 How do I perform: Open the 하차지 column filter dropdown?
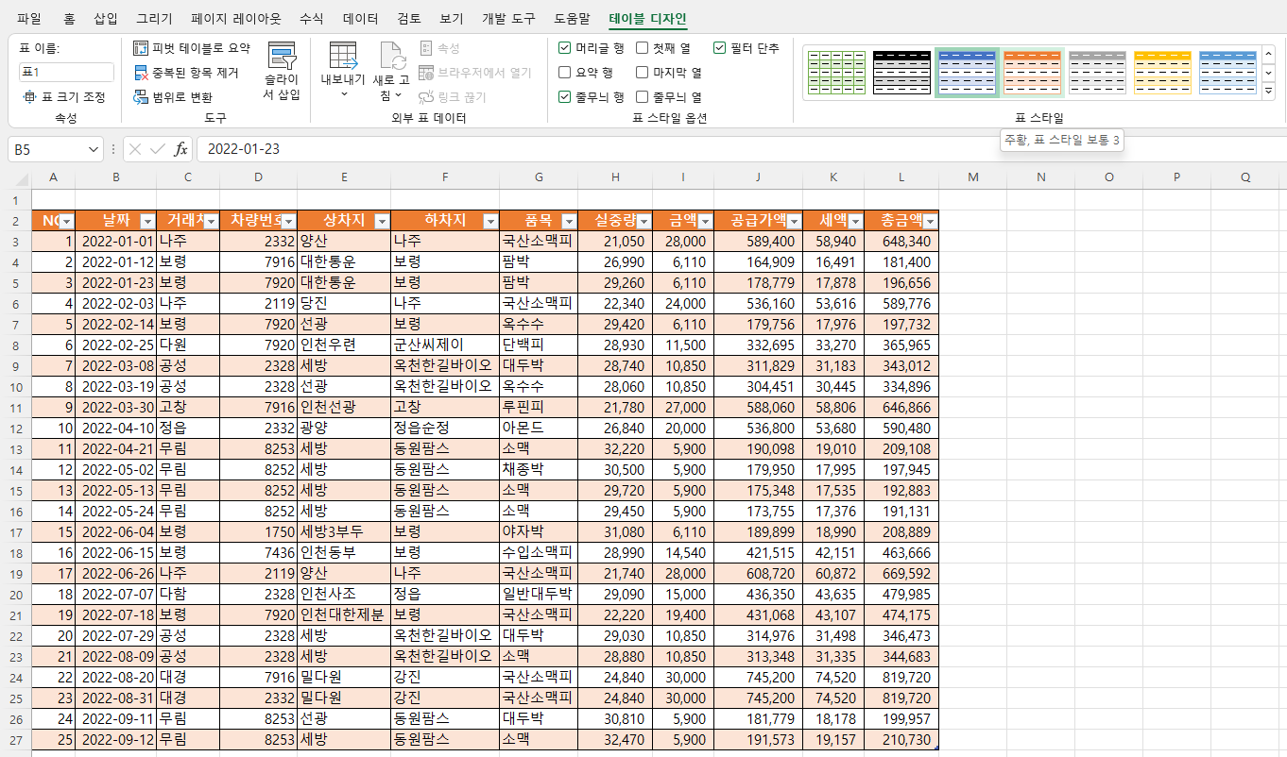pyautogui.click(x=489, y=221)
